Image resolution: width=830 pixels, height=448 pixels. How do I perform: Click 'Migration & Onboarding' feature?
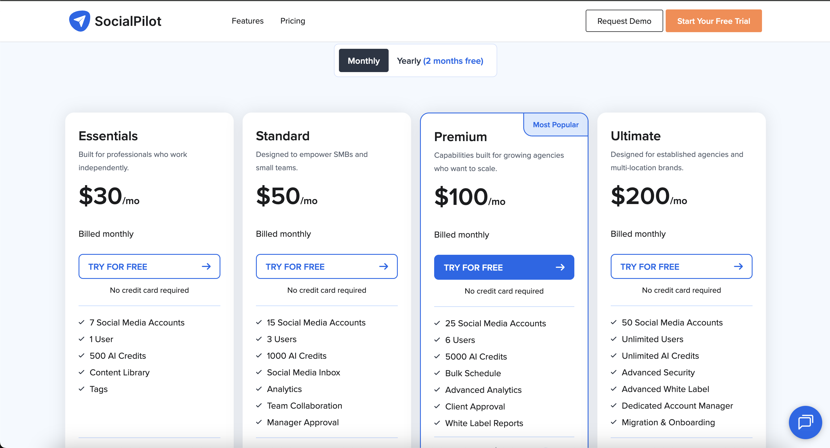(x=668, y=422)
